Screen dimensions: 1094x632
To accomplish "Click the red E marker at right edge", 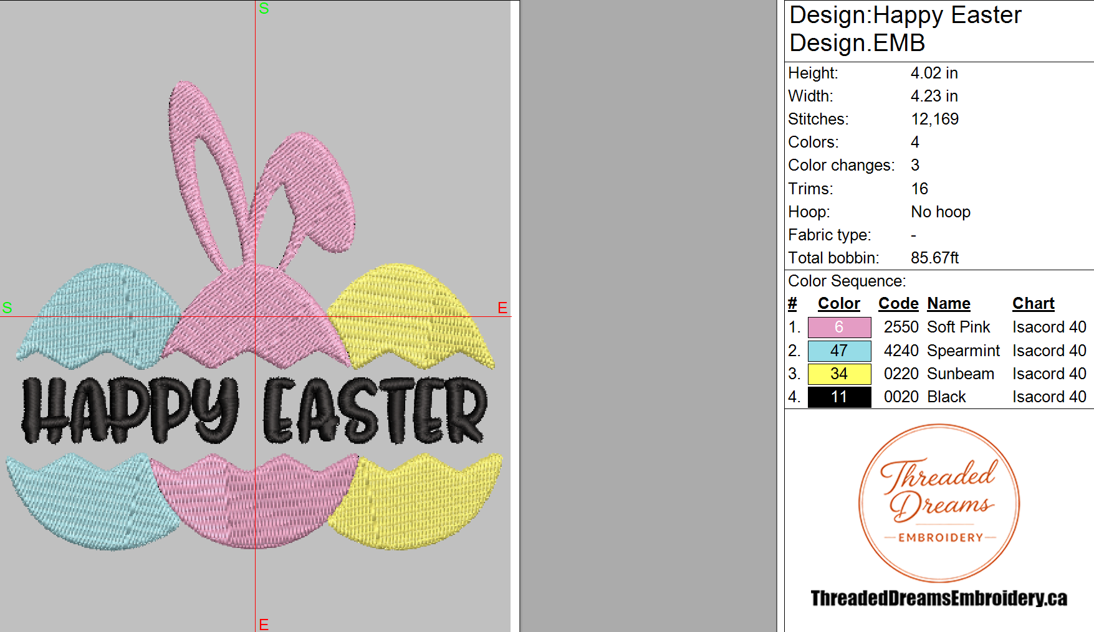I will coord(502,308).
